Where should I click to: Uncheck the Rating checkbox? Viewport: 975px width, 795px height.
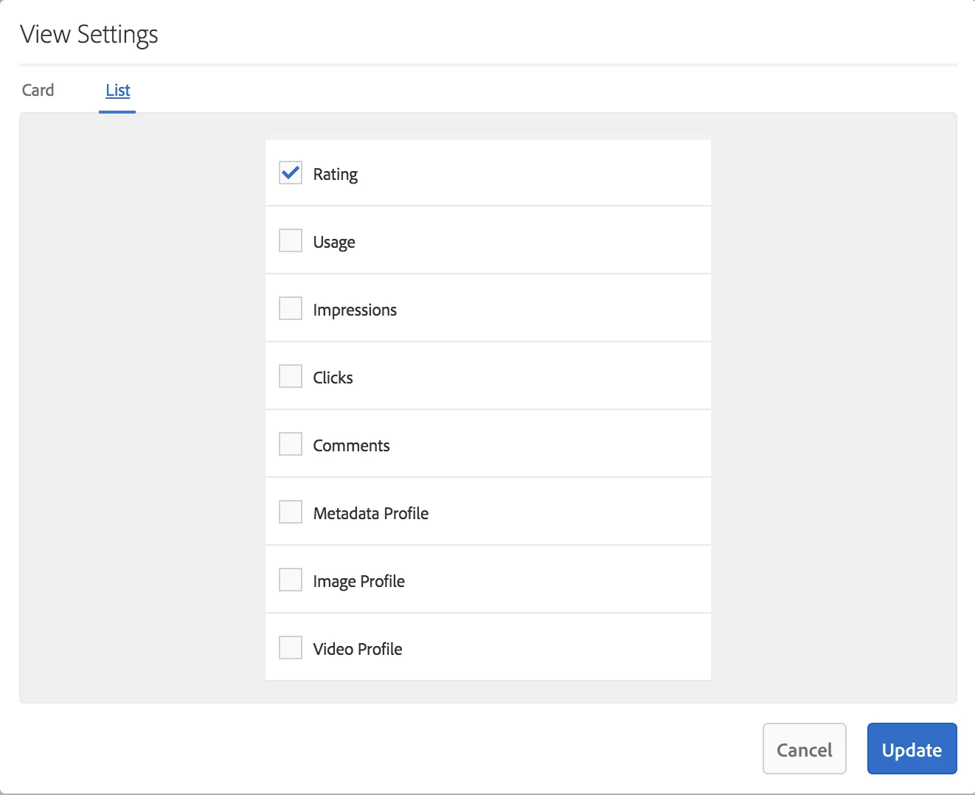click(x=291, y=173)
